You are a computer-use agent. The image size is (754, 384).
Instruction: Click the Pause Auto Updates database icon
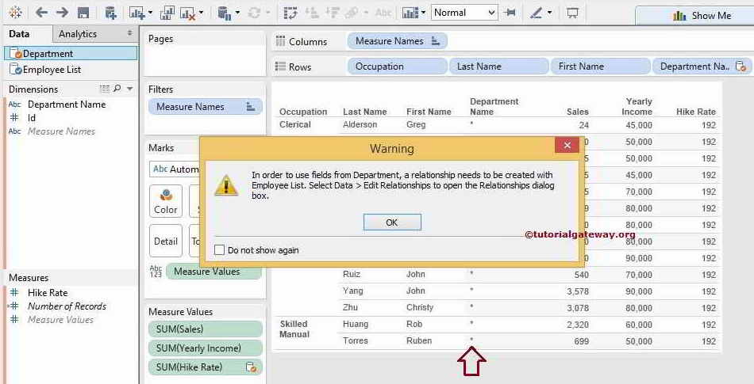pos(224,13)
